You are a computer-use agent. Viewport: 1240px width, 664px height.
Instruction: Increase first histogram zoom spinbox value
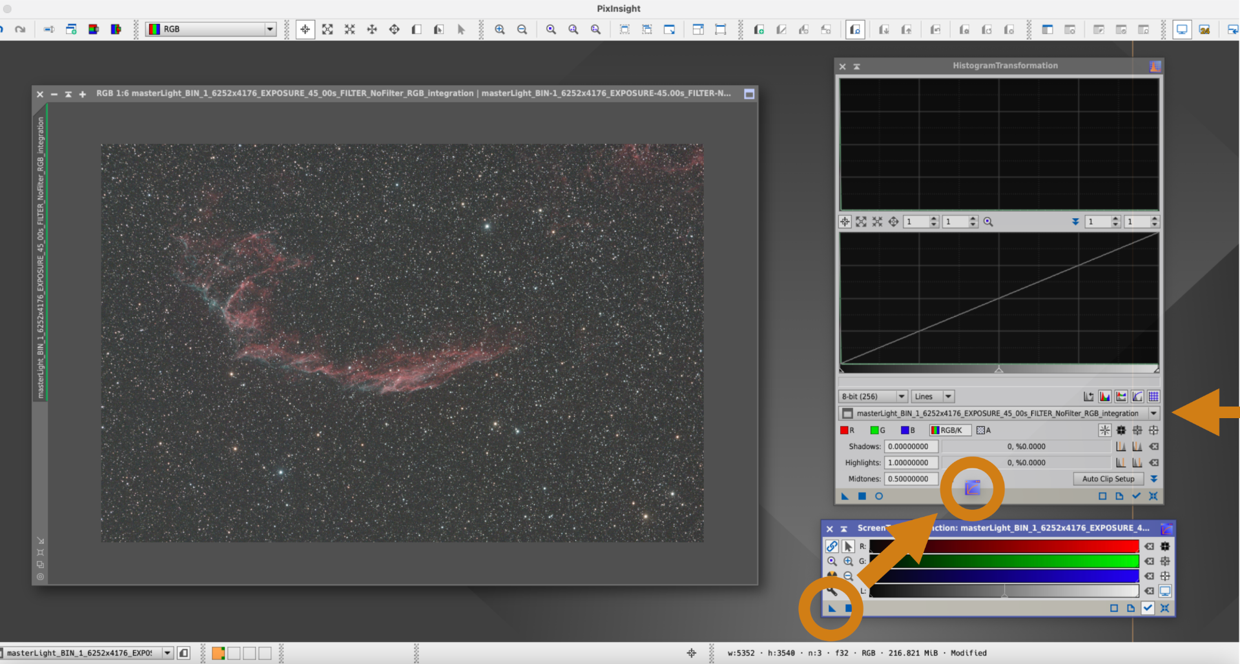tap(935, 219)
